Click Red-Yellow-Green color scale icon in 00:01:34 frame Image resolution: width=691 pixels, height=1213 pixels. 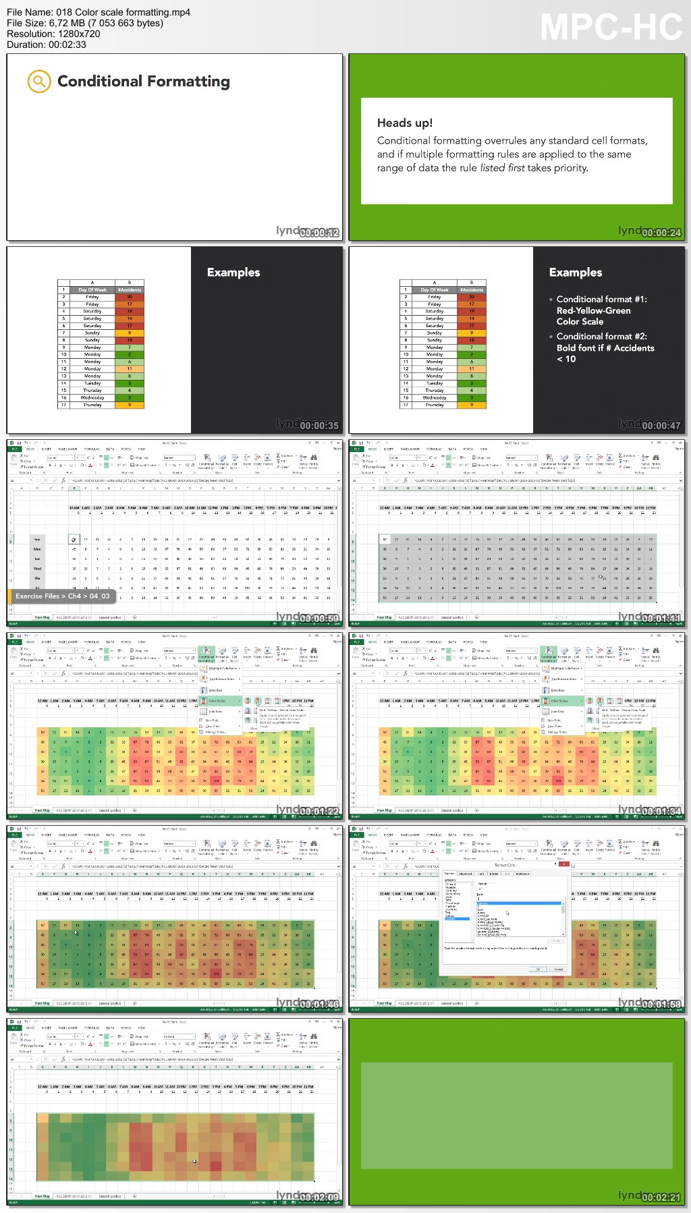(599, 701)
